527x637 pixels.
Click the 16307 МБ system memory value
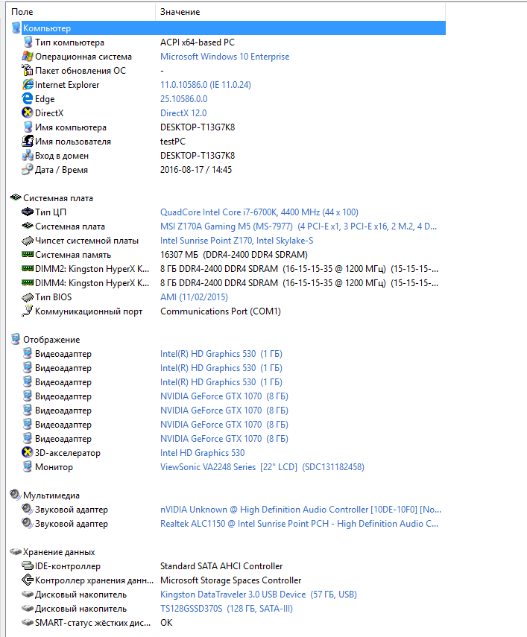234,255
